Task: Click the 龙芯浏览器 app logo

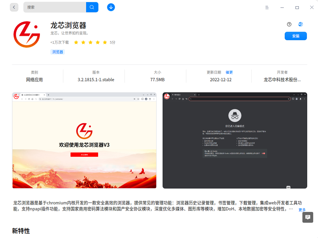Action: point(27,34)
